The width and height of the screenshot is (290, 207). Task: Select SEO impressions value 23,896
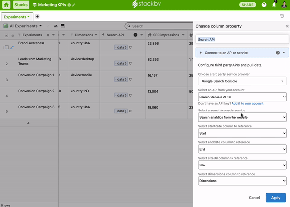click(166, 47)
